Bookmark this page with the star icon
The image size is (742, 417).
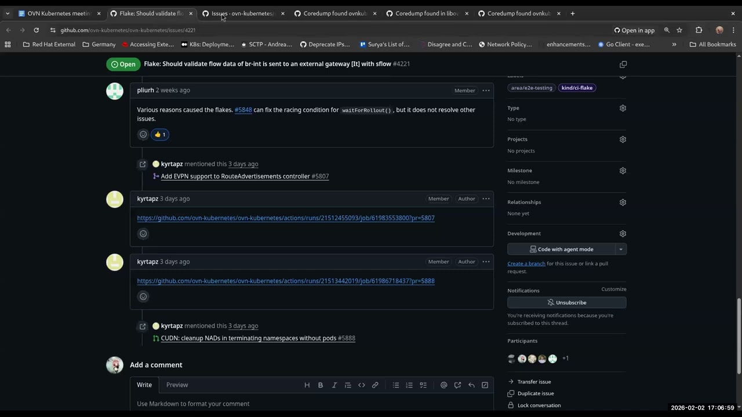pyautogui.click(x=679, y=30)
